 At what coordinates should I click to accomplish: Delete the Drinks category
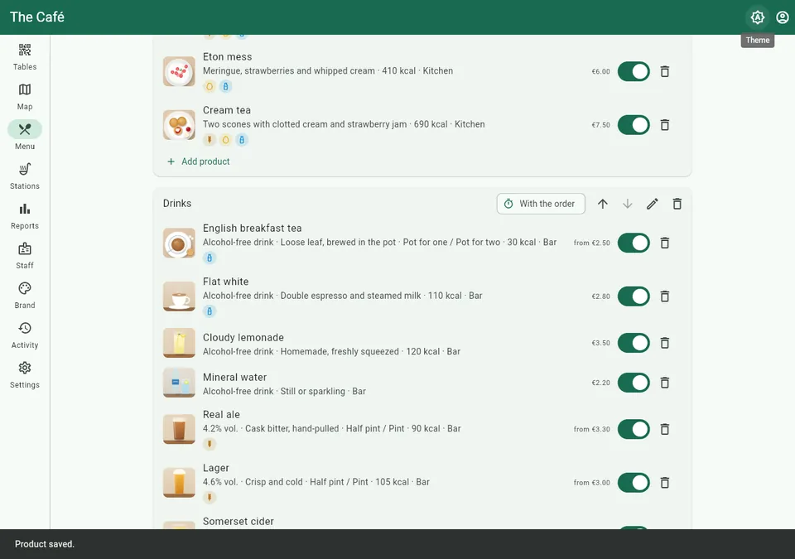pyautogui.click(x=677, y=204)
